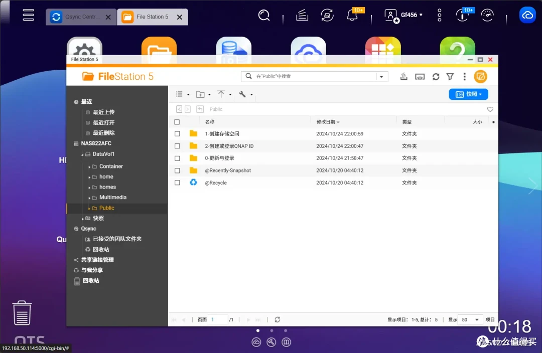
Task: Click the orange Qsync sync status icon
Action: 480,77
